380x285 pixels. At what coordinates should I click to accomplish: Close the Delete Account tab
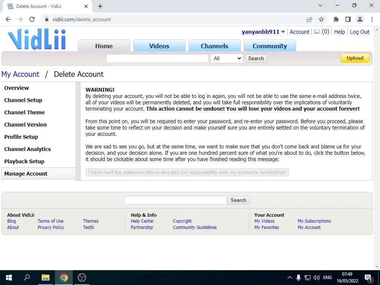click(x=86, y=6)
